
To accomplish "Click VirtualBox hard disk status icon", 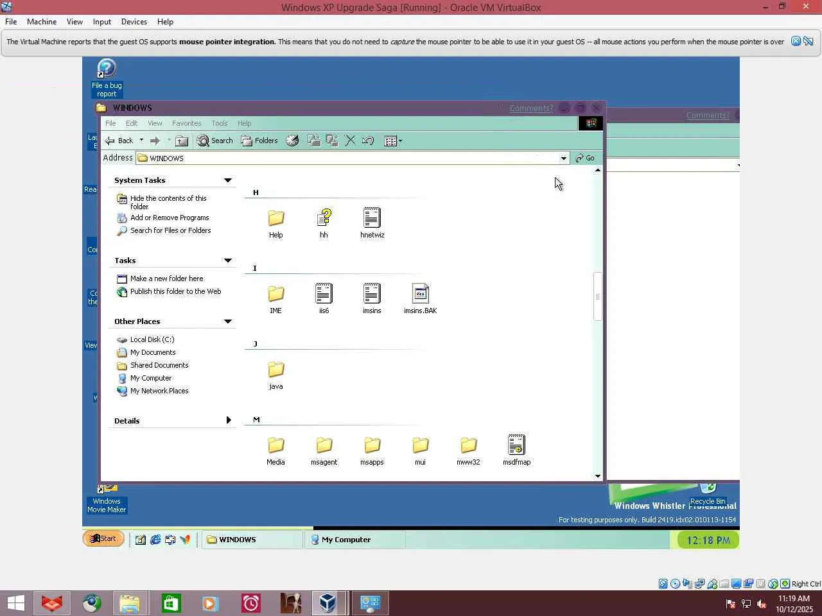I will point(663,584).
